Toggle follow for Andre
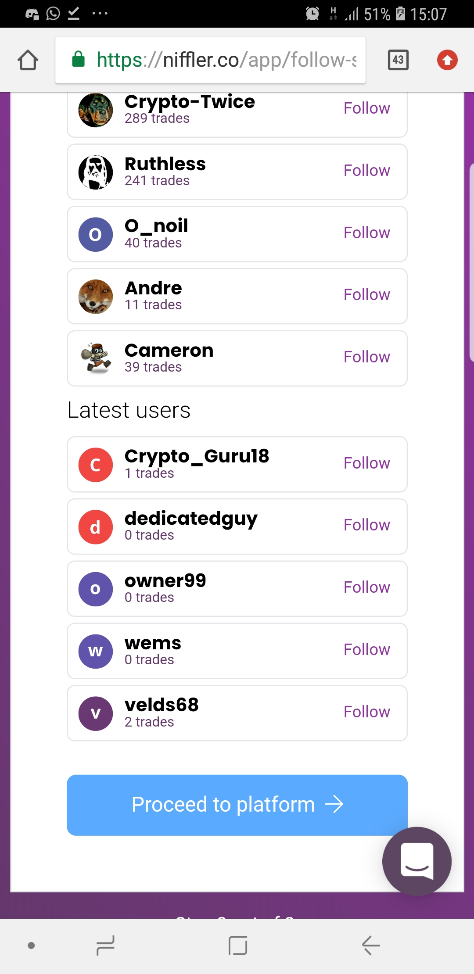The width and height of the screenshot is (474, 974). 366,295
